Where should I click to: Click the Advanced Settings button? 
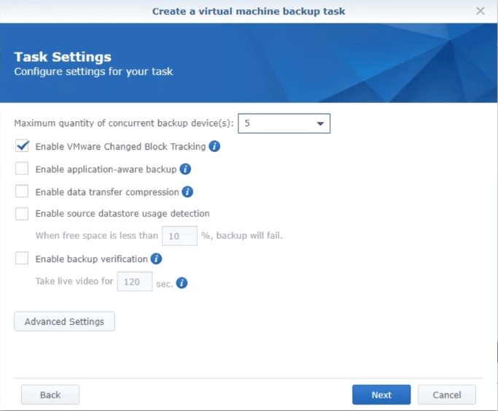(x=64, y=321)
